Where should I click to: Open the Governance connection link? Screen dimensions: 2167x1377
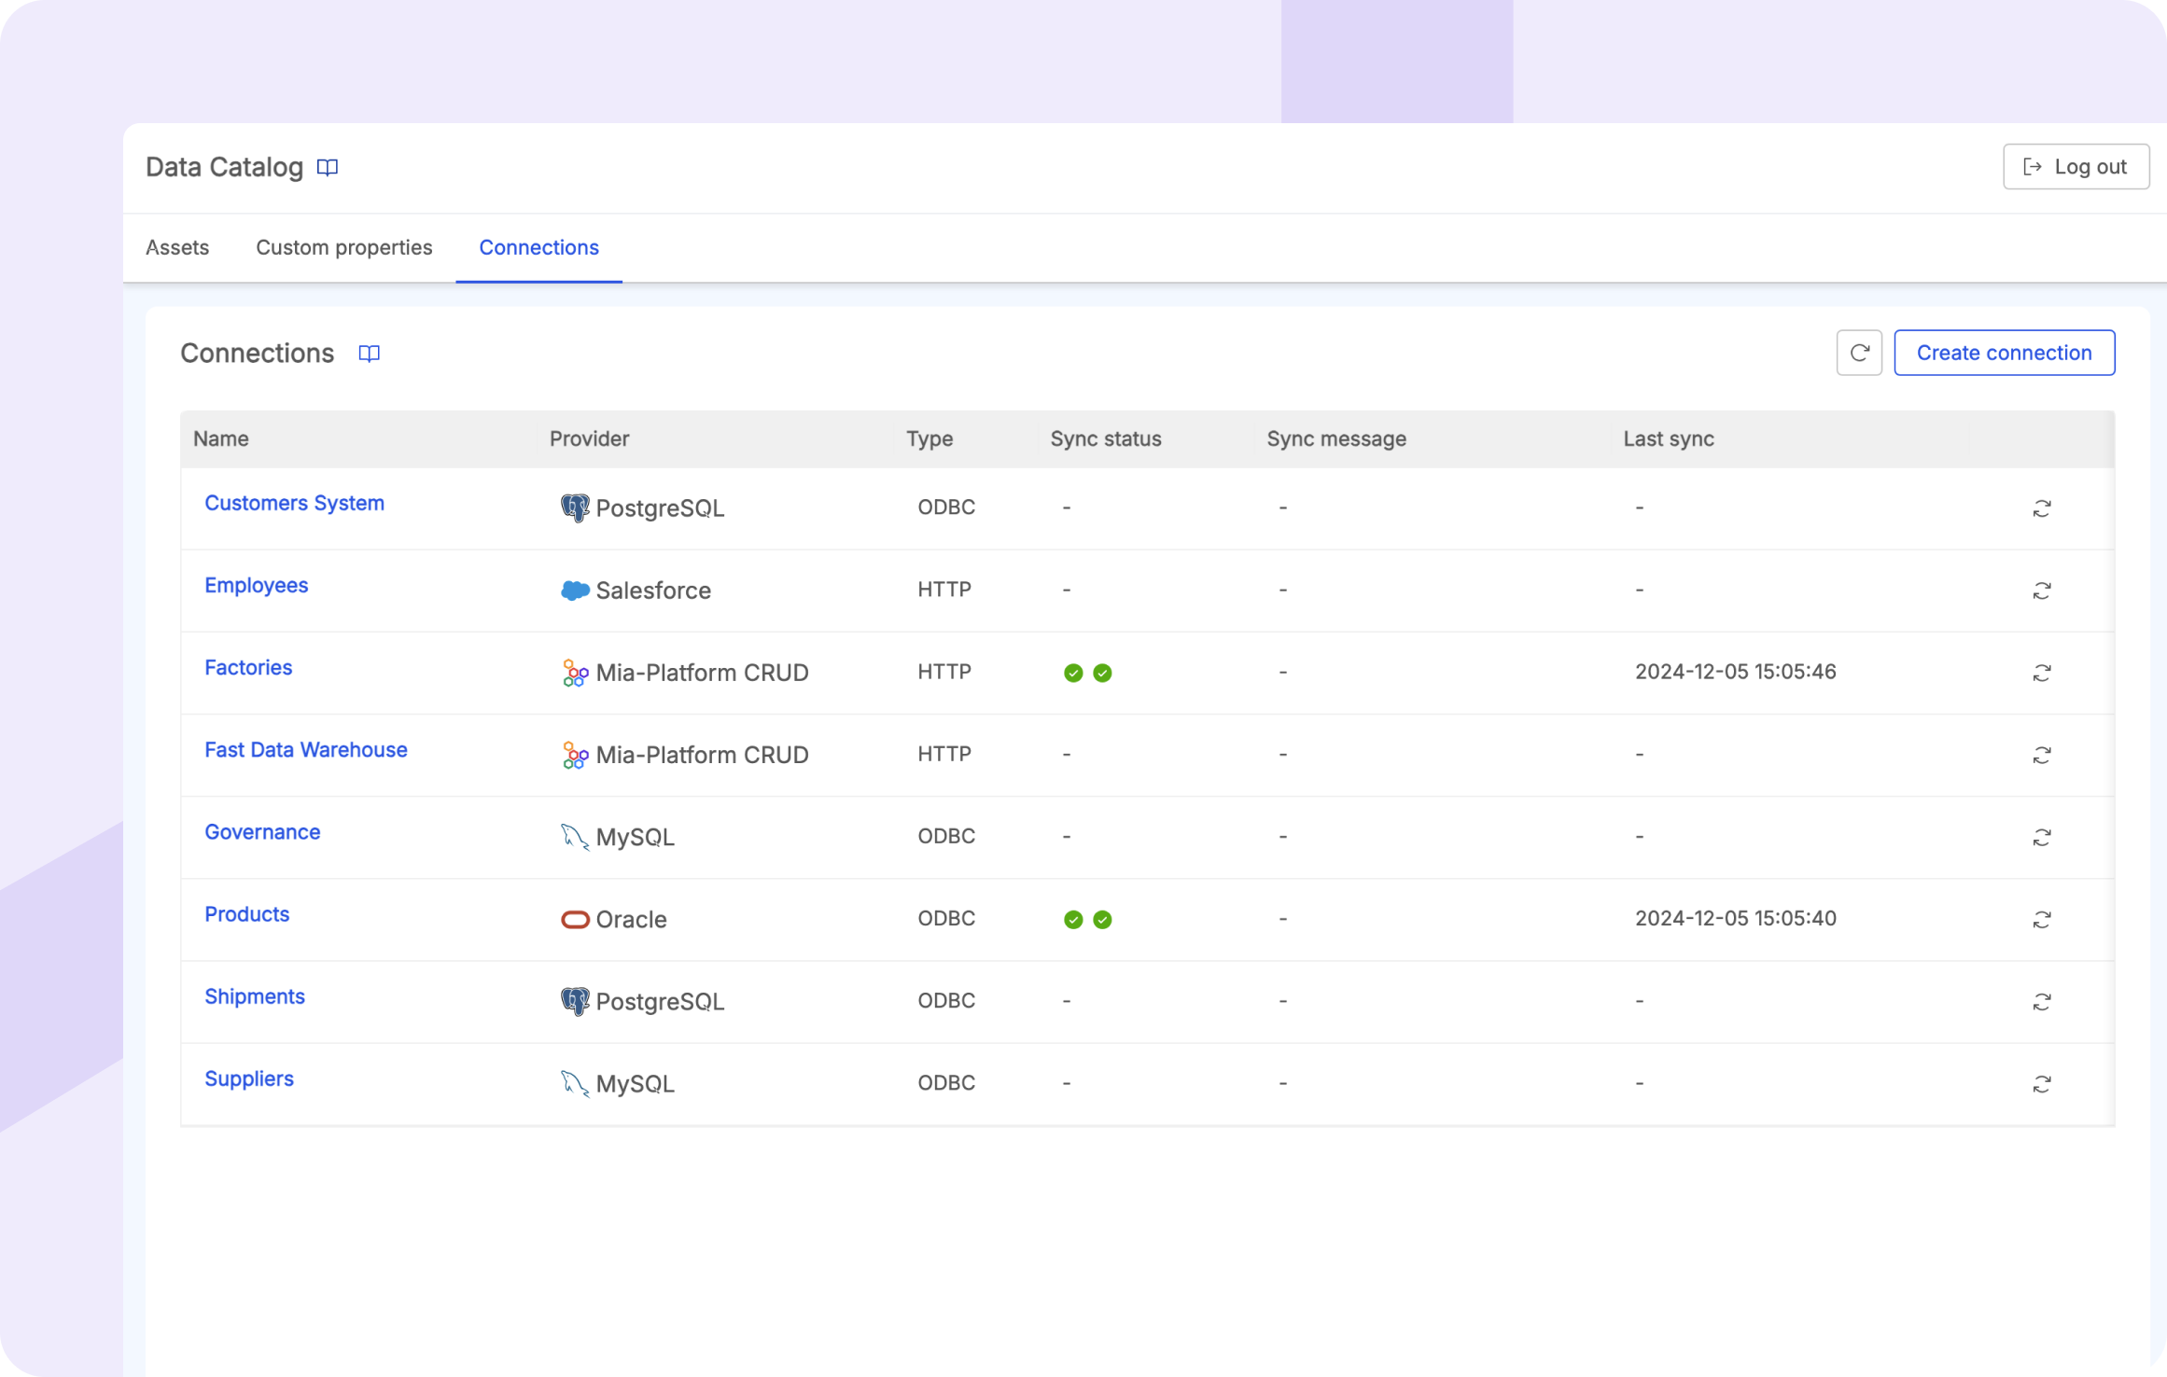tap(262, 831)
